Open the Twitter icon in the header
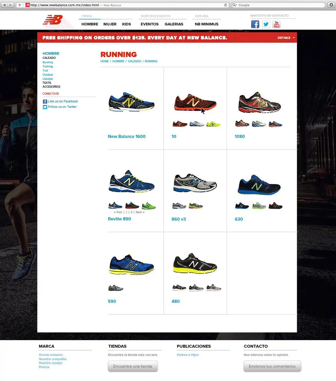336x381 pixels. pos(266,24)
